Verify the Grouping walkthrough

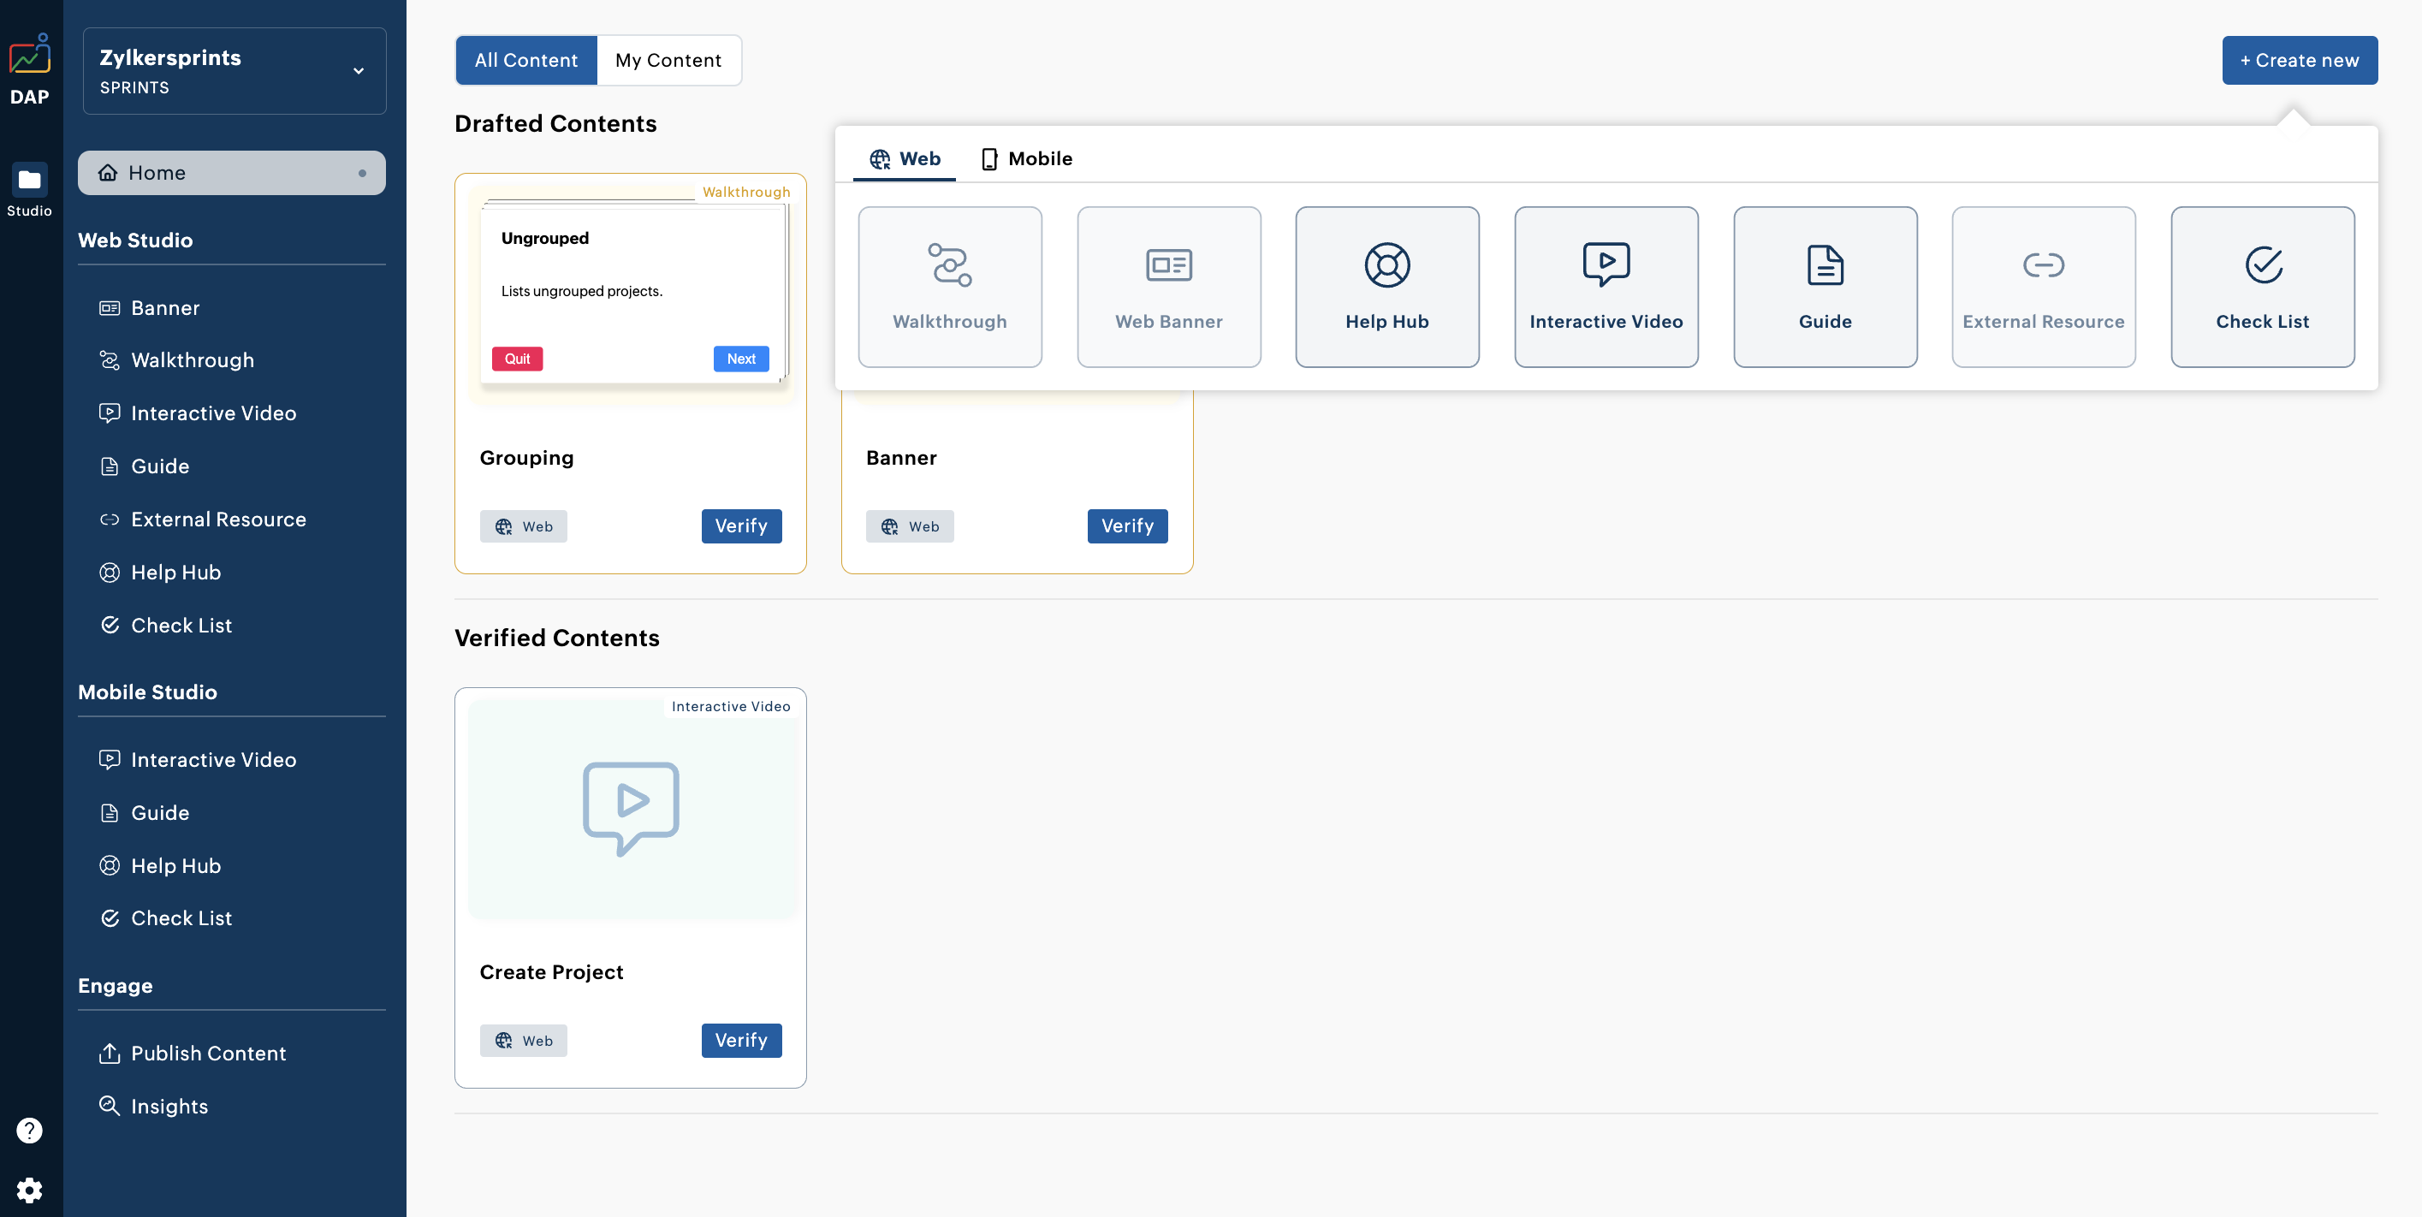tap(741, 525)
